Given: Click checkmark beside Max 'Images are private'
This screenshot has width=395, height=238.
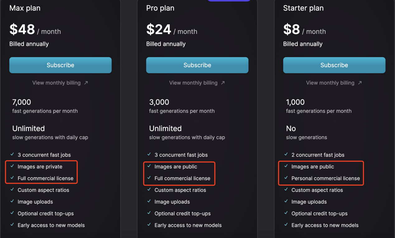Looking at the screenshot, I should click(12, 166).
